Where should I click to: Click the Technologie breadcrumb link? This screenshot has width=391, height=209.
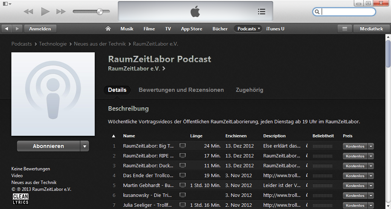click(x=53, y=44)
